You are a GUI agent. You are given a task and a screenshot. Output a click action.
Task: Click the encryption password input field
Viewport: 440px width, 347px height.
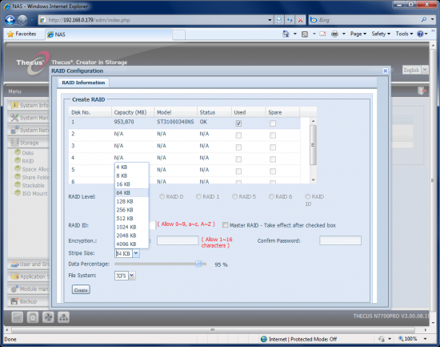pos(178,240)
